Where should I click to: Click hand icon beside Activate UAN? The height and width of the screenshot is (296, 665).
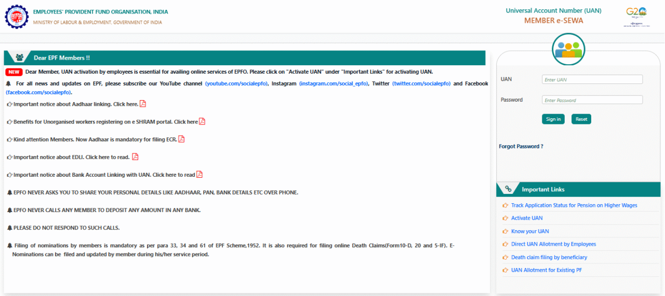506,218
